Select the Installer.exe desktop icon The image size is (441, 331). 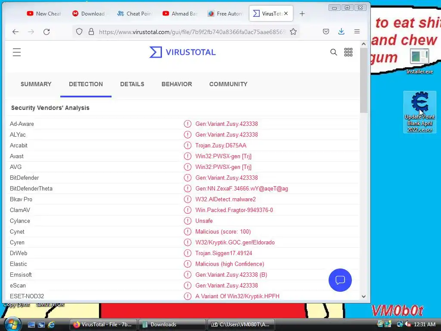pos(419,61)
